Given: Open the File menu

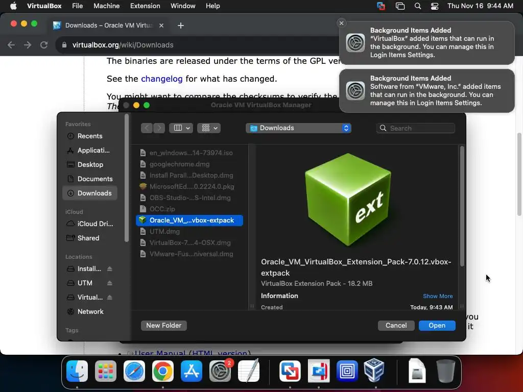Looking at the screenshot, I should pyautogui.click(x=78, y=6).
